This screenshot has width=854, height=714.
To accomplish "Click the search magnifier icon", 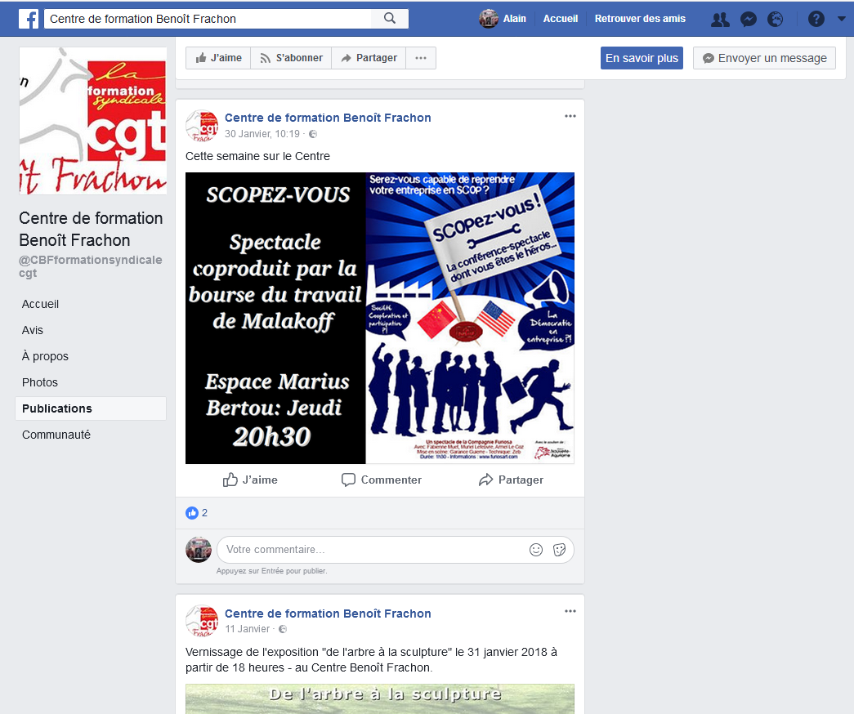I will coord(390,19).
